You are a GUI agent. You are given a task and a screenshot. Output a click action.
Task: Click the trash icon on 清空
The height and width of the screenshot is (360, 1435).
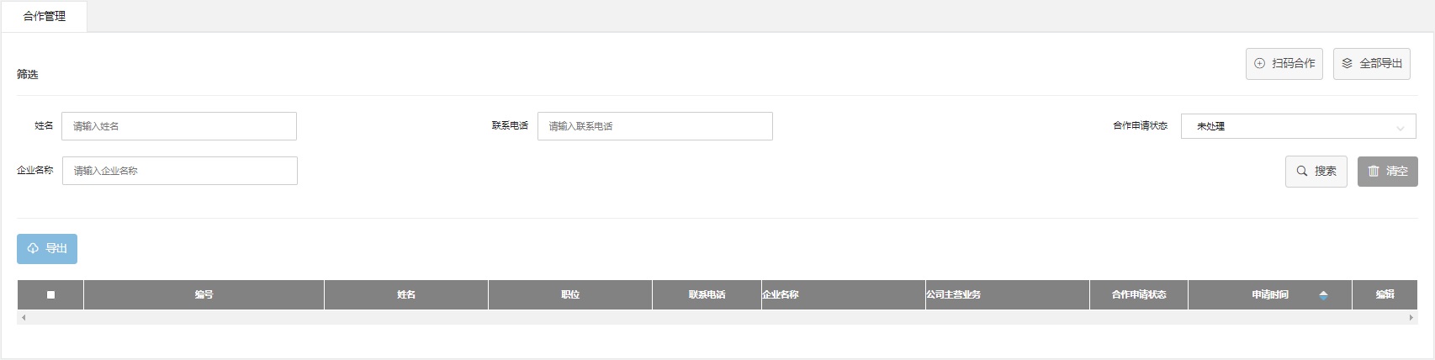(x=1374, y=172)
